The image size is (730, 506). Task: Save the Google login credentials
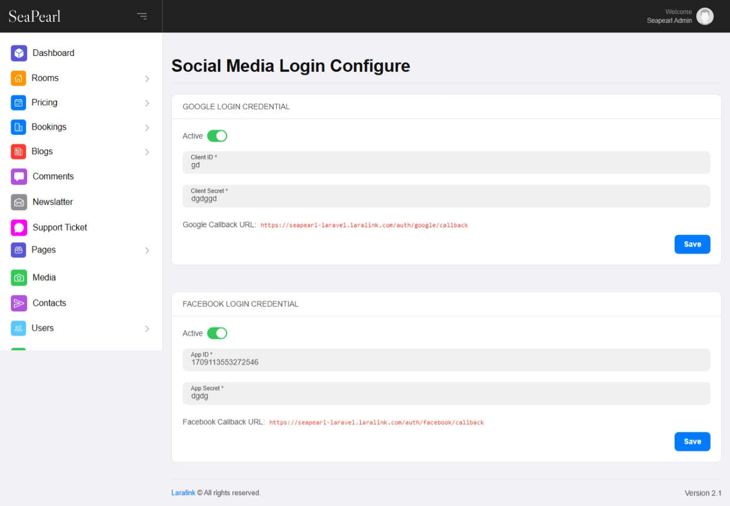click(x=692, y=244)
